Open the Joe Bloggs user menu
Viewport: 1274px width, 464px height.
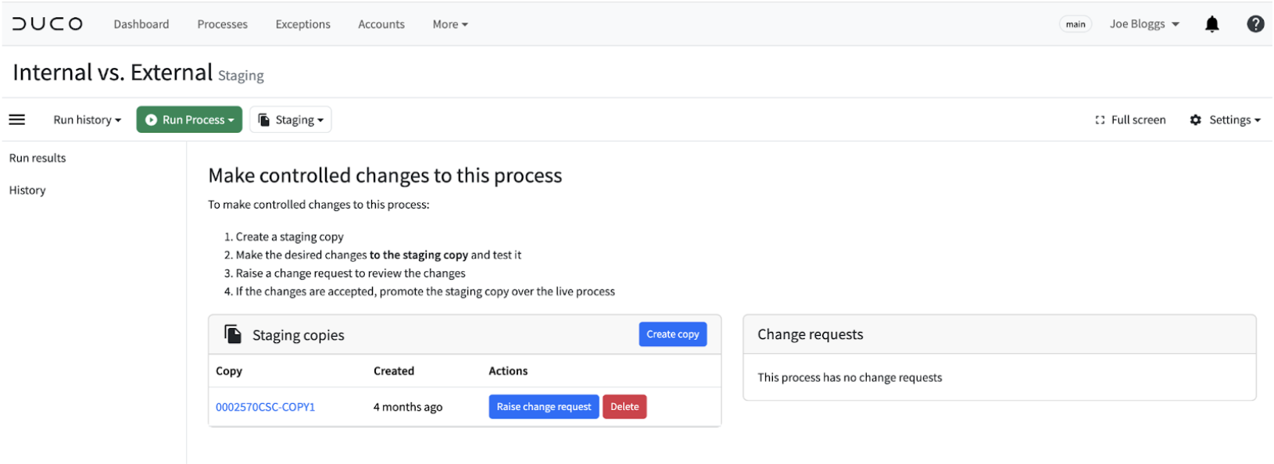click(x=1144, y=24)
